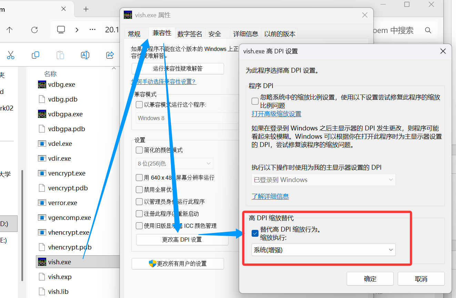The image size is (456, 298).
Task: Click the Share icon in Explorer toolbar
Action: [x=110, y=55]
